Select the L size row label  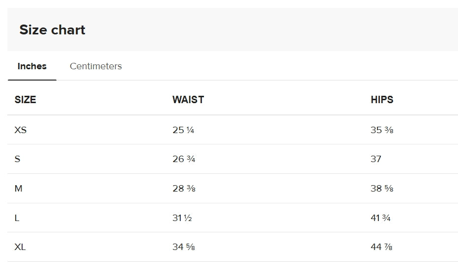click(x=17, y=218)
